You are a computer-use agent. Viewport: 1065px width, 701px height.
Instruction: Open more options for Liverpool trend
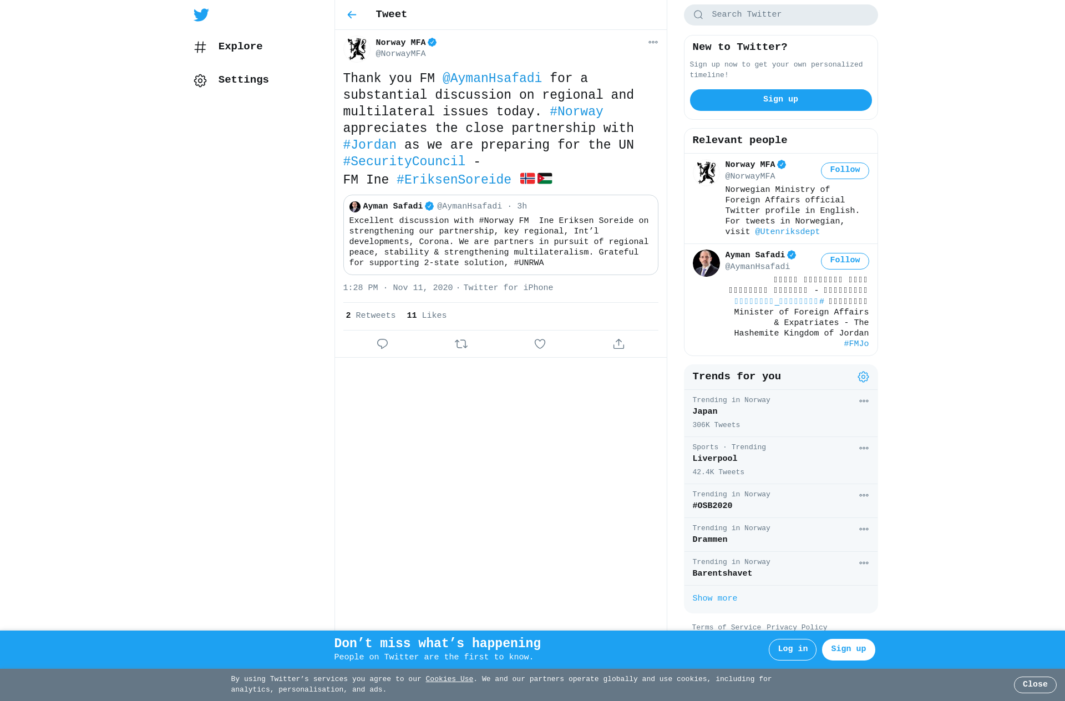[x=864, y=448]
